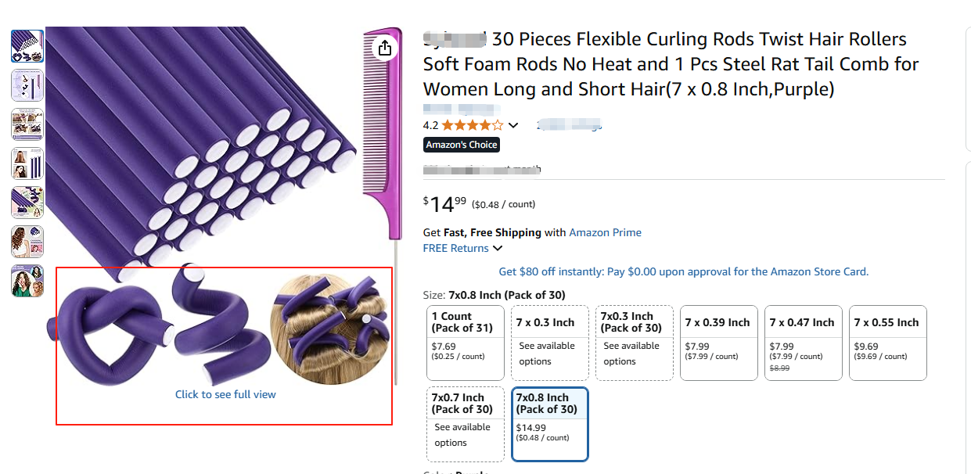Choose the 1 Count (Pack of 31) size

pos(466,343)
